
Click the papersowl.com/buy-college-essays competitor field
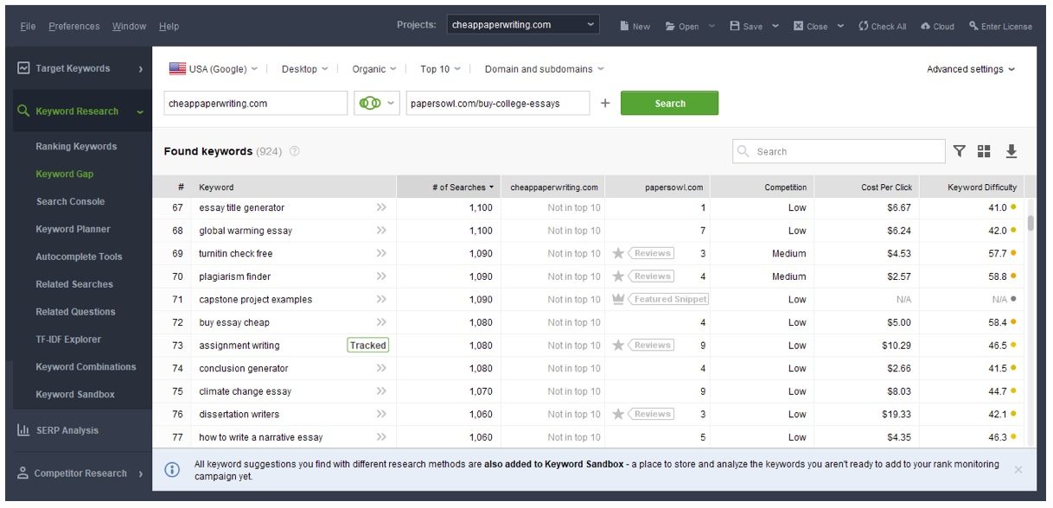[x=498, y=104]
